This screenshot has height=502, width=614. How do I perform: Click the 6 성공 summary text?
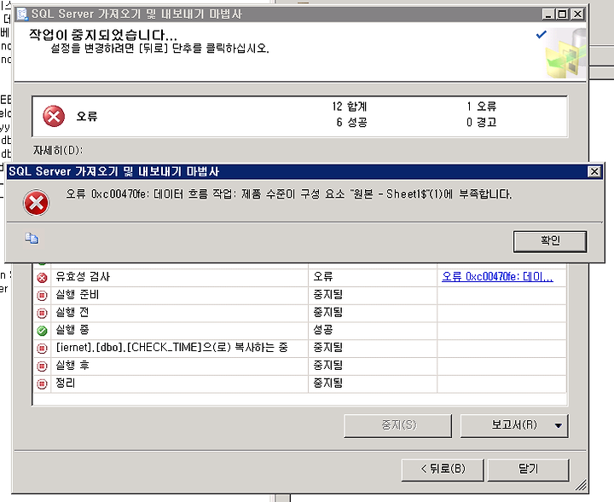(351, 123)
